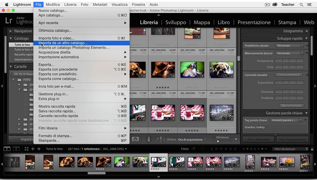Open the filmstrip file path dropdown arrow
The image size is (317, 180).
click(x=126, y=149)
